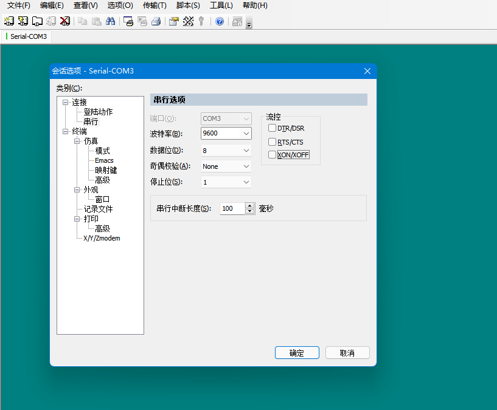Select 串行 in category tree

(x=91, y=121)
